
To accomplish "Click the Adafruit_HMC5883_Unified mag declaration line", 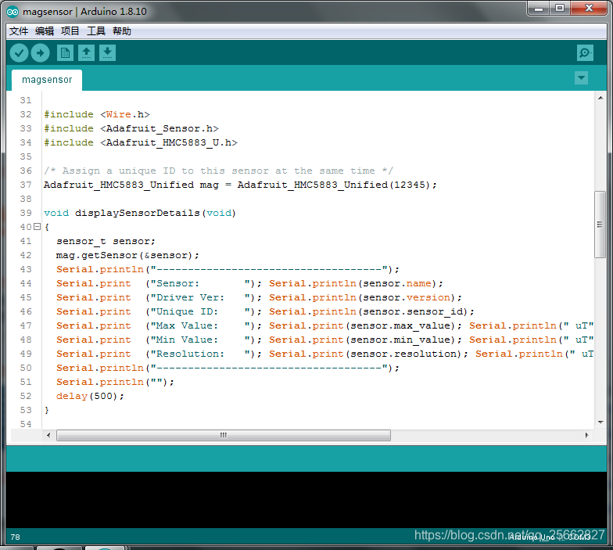I will click(240, 185).
